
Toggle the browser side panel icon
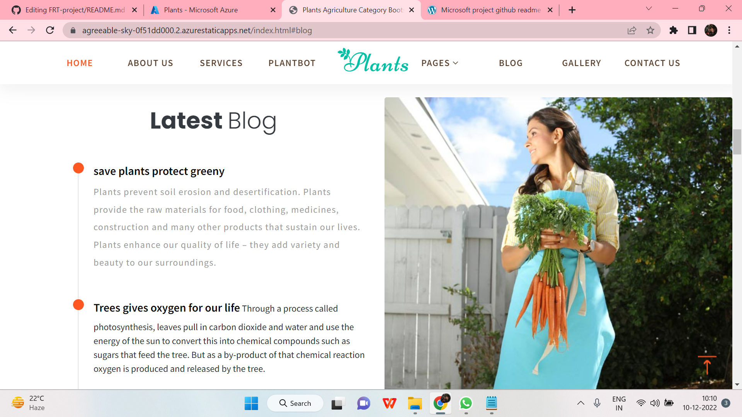[692, 30]
